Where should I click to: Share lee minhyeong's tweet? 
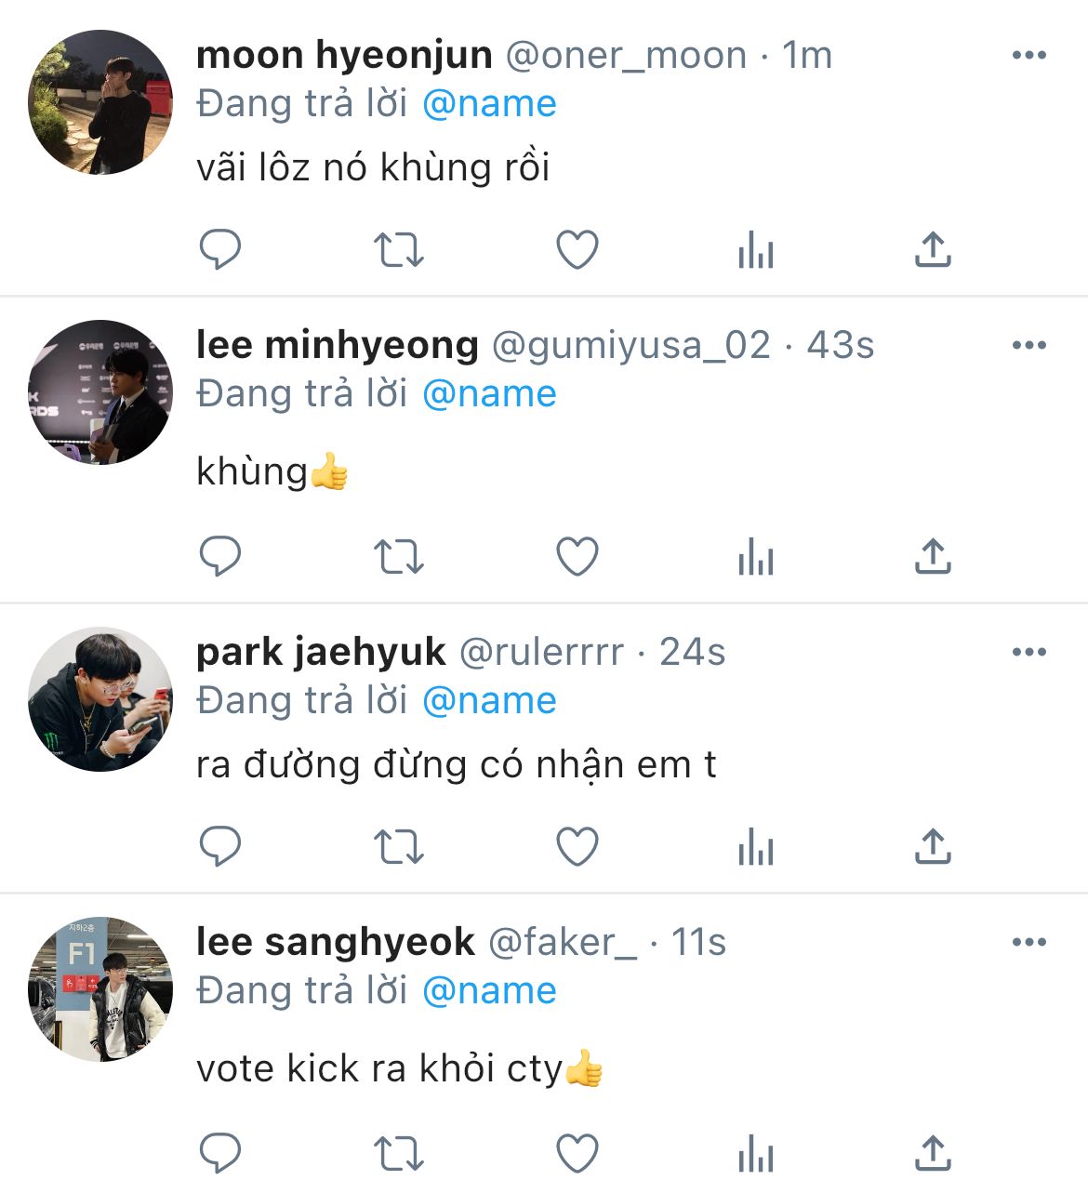point(933,557)
